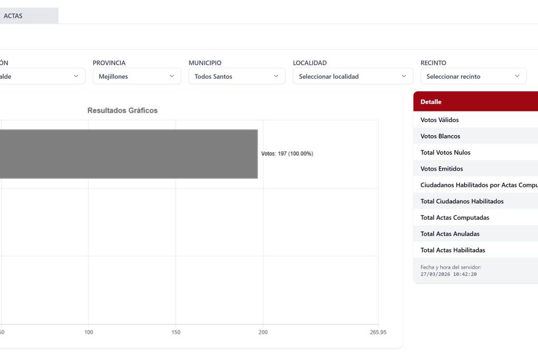The image size is (538, 359).
Task: Click the chevron arrow in Seleccionar recinto
Action: coord(517,77)
